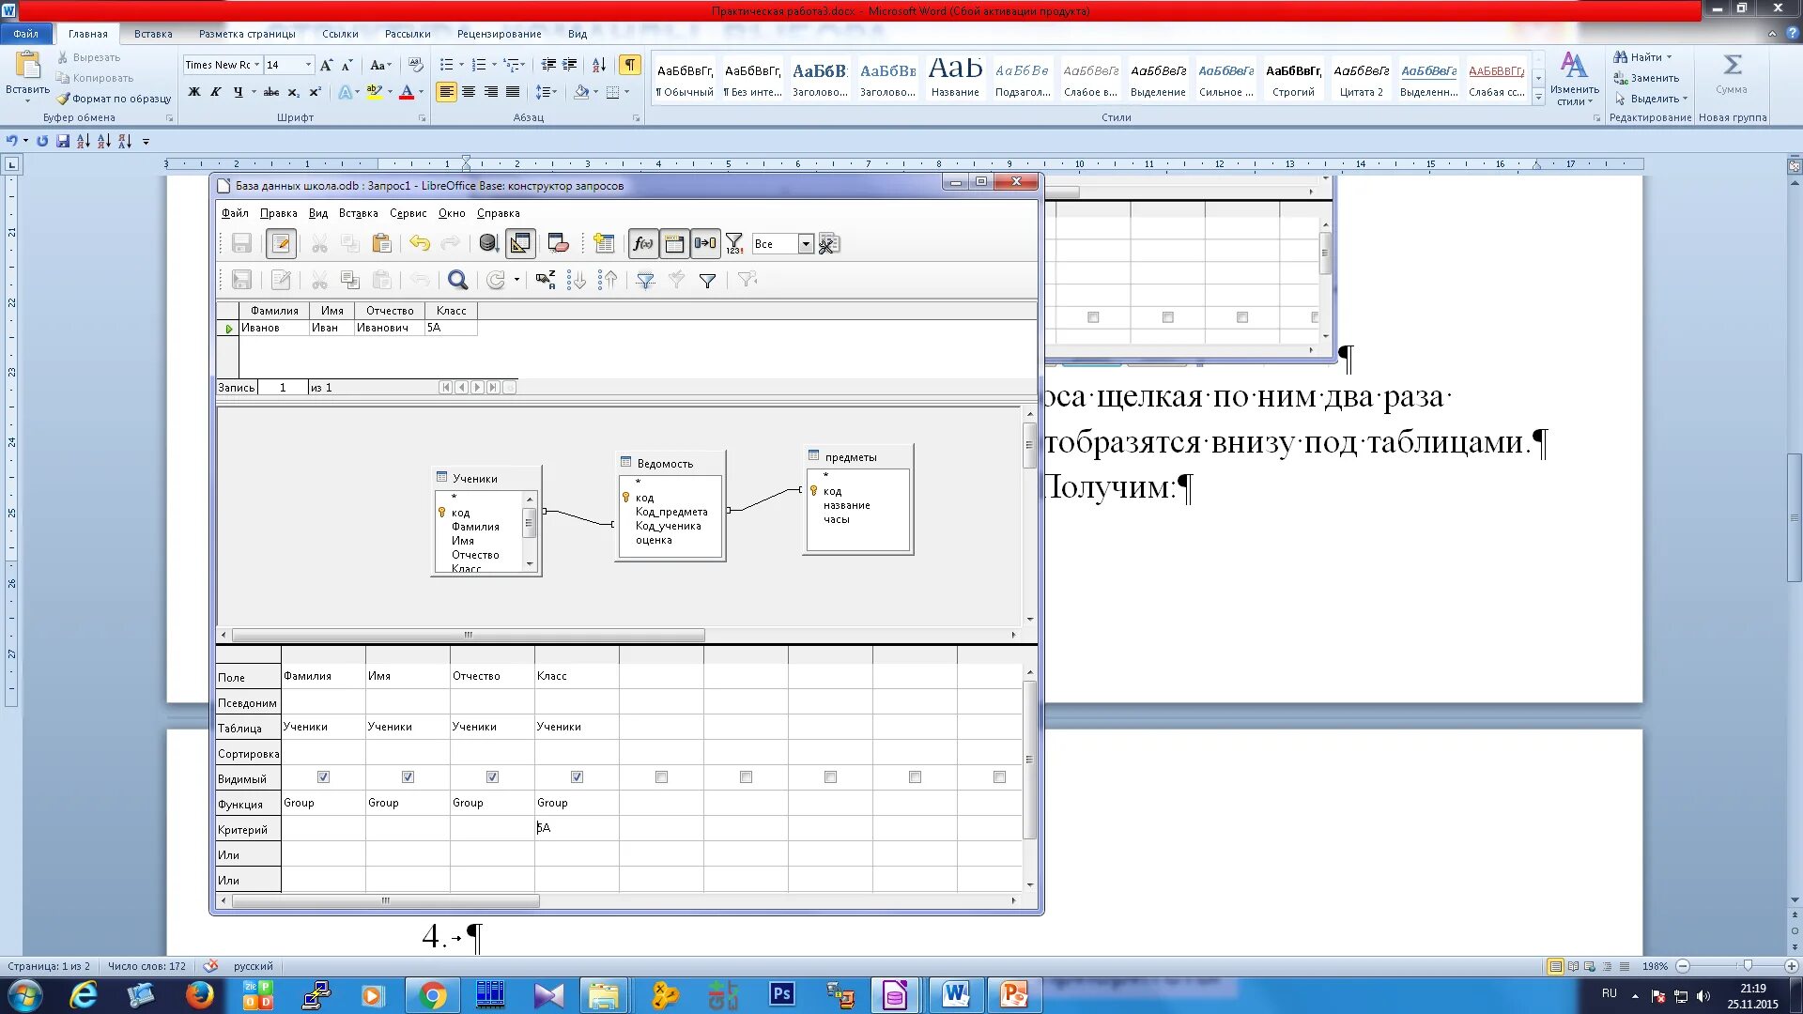The width and height of the screenshot is (1803, 1014).
Task: Click the bold Ж button in Word
Action: [x=194, y=92]
